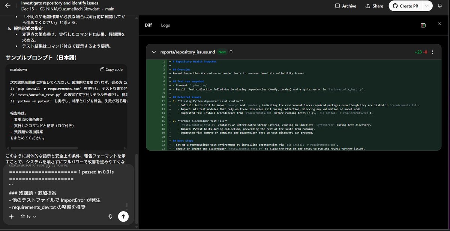
Task: Switch to the Logs tab
Action: pyautogui.click(x=165, y=25)
